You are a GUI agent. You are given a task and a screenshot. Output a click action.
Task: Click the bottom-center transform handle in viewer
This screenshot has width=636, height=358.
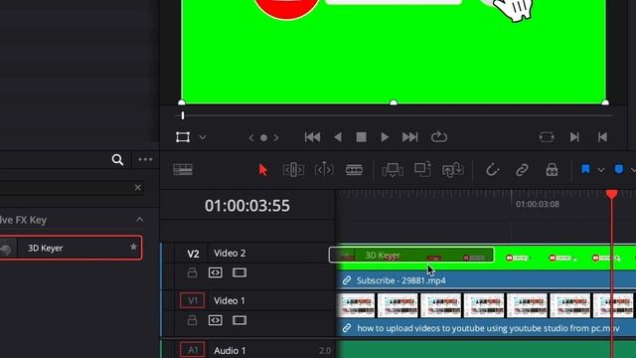pos(394,102)
